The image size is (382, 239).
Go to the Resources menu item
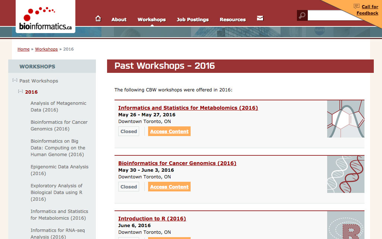[x=232, y=20]
